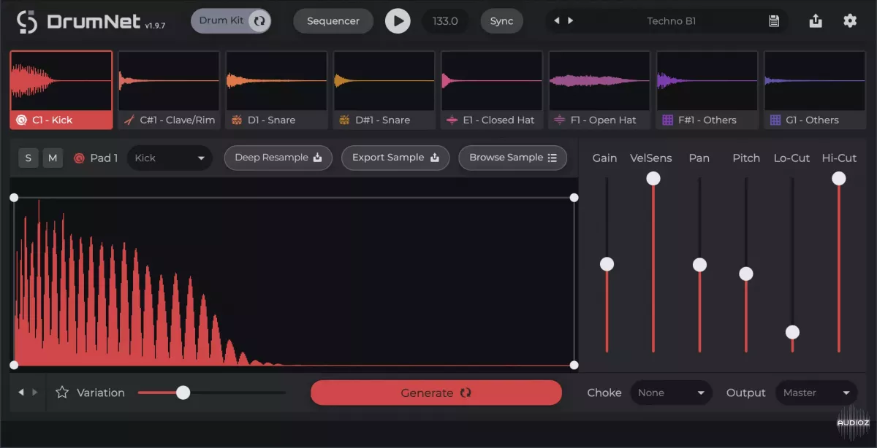Viewport: 877px width, 448px height.
Task: Click the VelSens slider knob
Action: click(x=653, y=179)
